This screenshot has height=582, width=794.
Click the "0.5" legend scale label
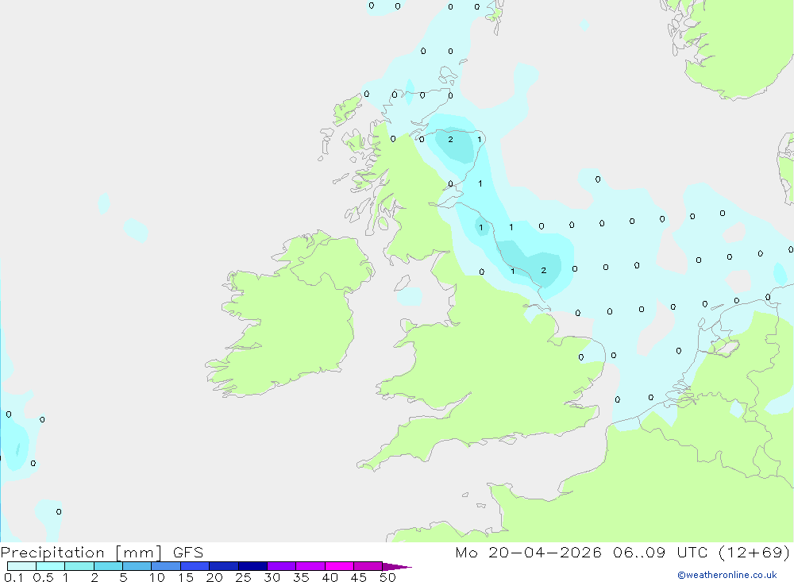43,577
